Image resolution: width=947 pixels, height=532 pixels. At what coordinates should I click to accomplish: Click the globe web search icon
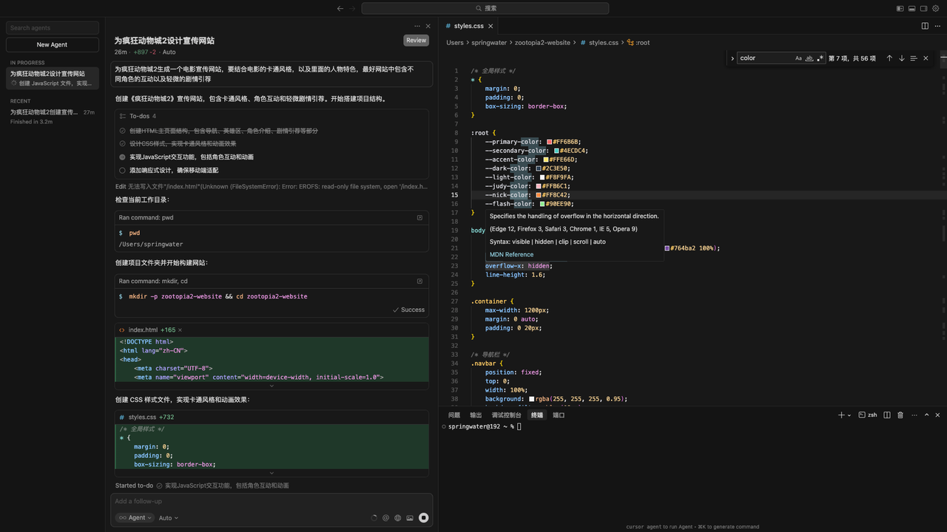tap(397, 518)
